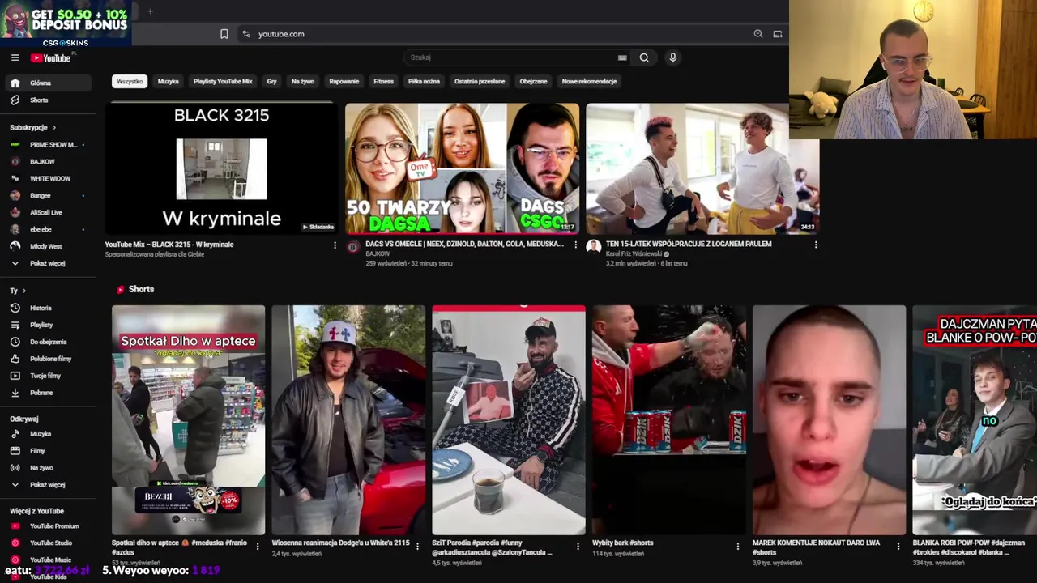Expand the Ty section header

coord(18,291)
